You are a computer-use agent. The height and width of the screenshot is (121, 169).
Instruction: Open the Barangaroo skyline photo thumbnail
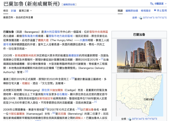click(139, 56)
